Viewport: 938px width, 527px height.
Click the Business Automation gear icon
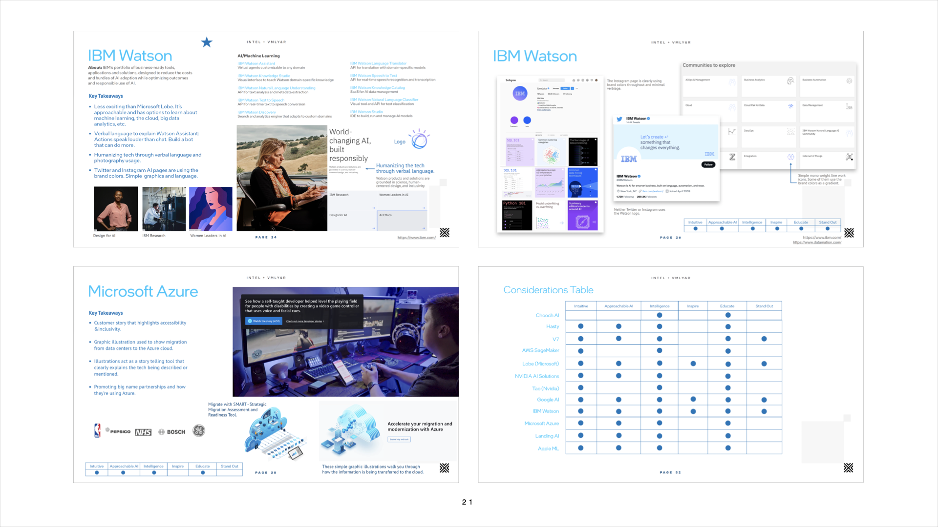point(849,81)
